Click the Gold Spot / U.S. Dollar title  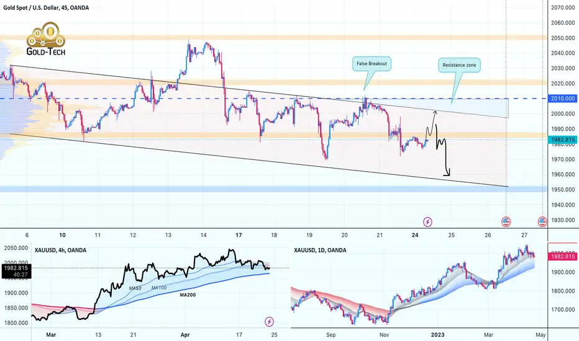(46, 7)
